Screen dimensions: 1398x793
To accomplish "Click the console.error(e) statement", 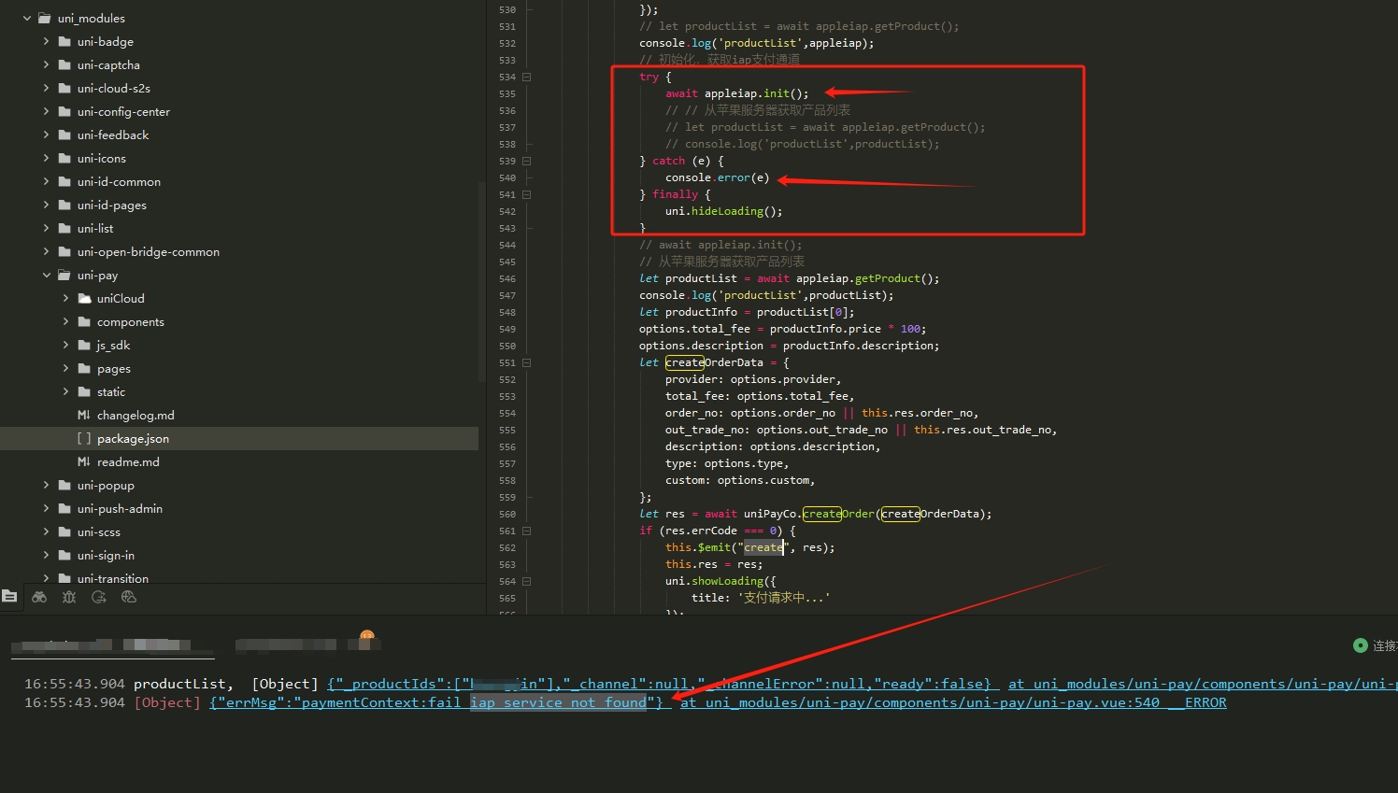I will click(x=717, y=177).
